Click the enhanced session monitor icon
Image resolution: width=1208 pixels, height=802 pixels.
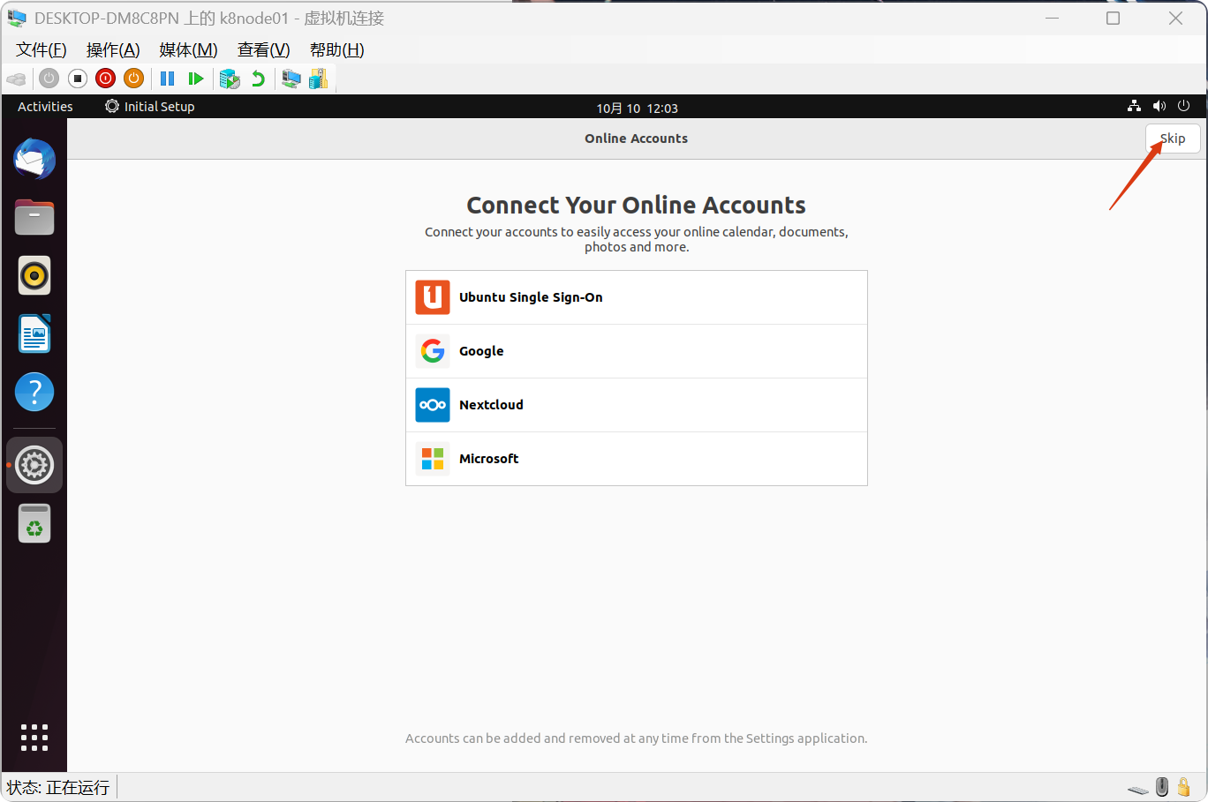(291, 79)
